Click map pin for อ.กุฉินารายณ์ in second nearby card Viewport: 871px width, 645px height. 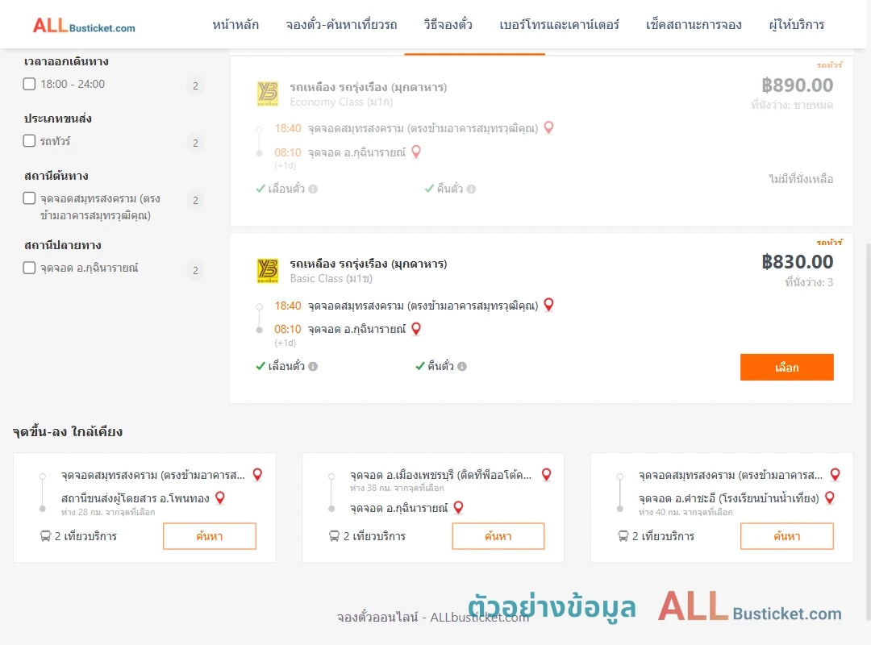[x=458, y=507]
